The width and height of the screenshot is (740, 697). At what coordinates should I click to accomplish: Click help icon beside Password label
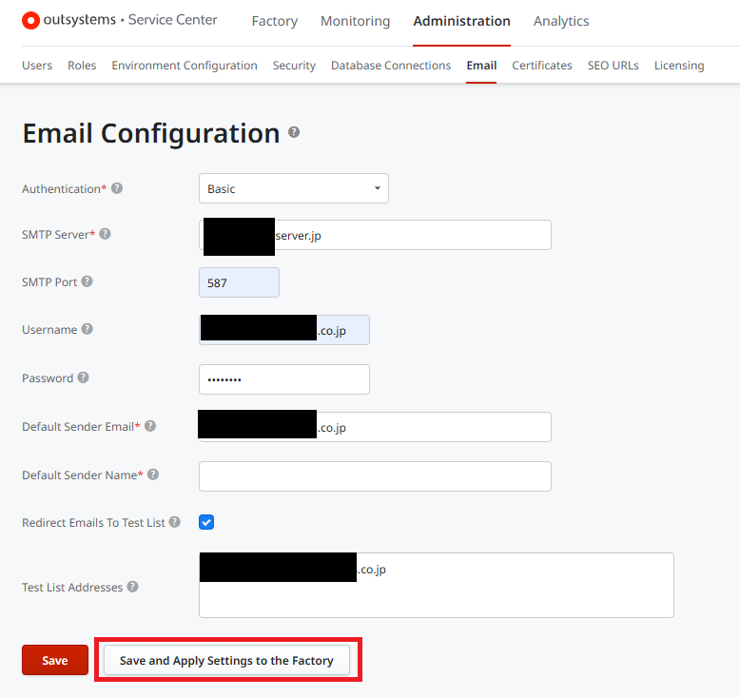(x=83, y=378)
